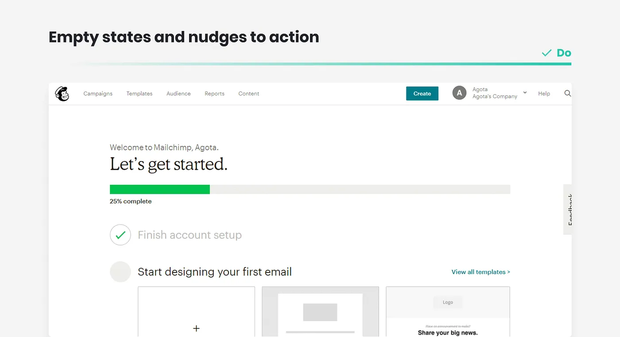Screen dimensions: 620x337
Task: Expand the account dropdown chevron
Action: [525, 93]
